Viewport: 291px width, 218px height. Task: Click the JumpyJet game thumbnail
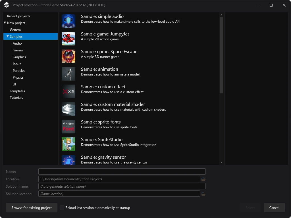(x=68, y=38)
